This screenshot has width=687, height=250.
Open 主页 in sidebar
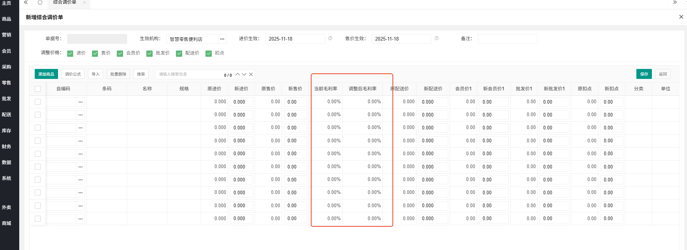coord(6,3)
